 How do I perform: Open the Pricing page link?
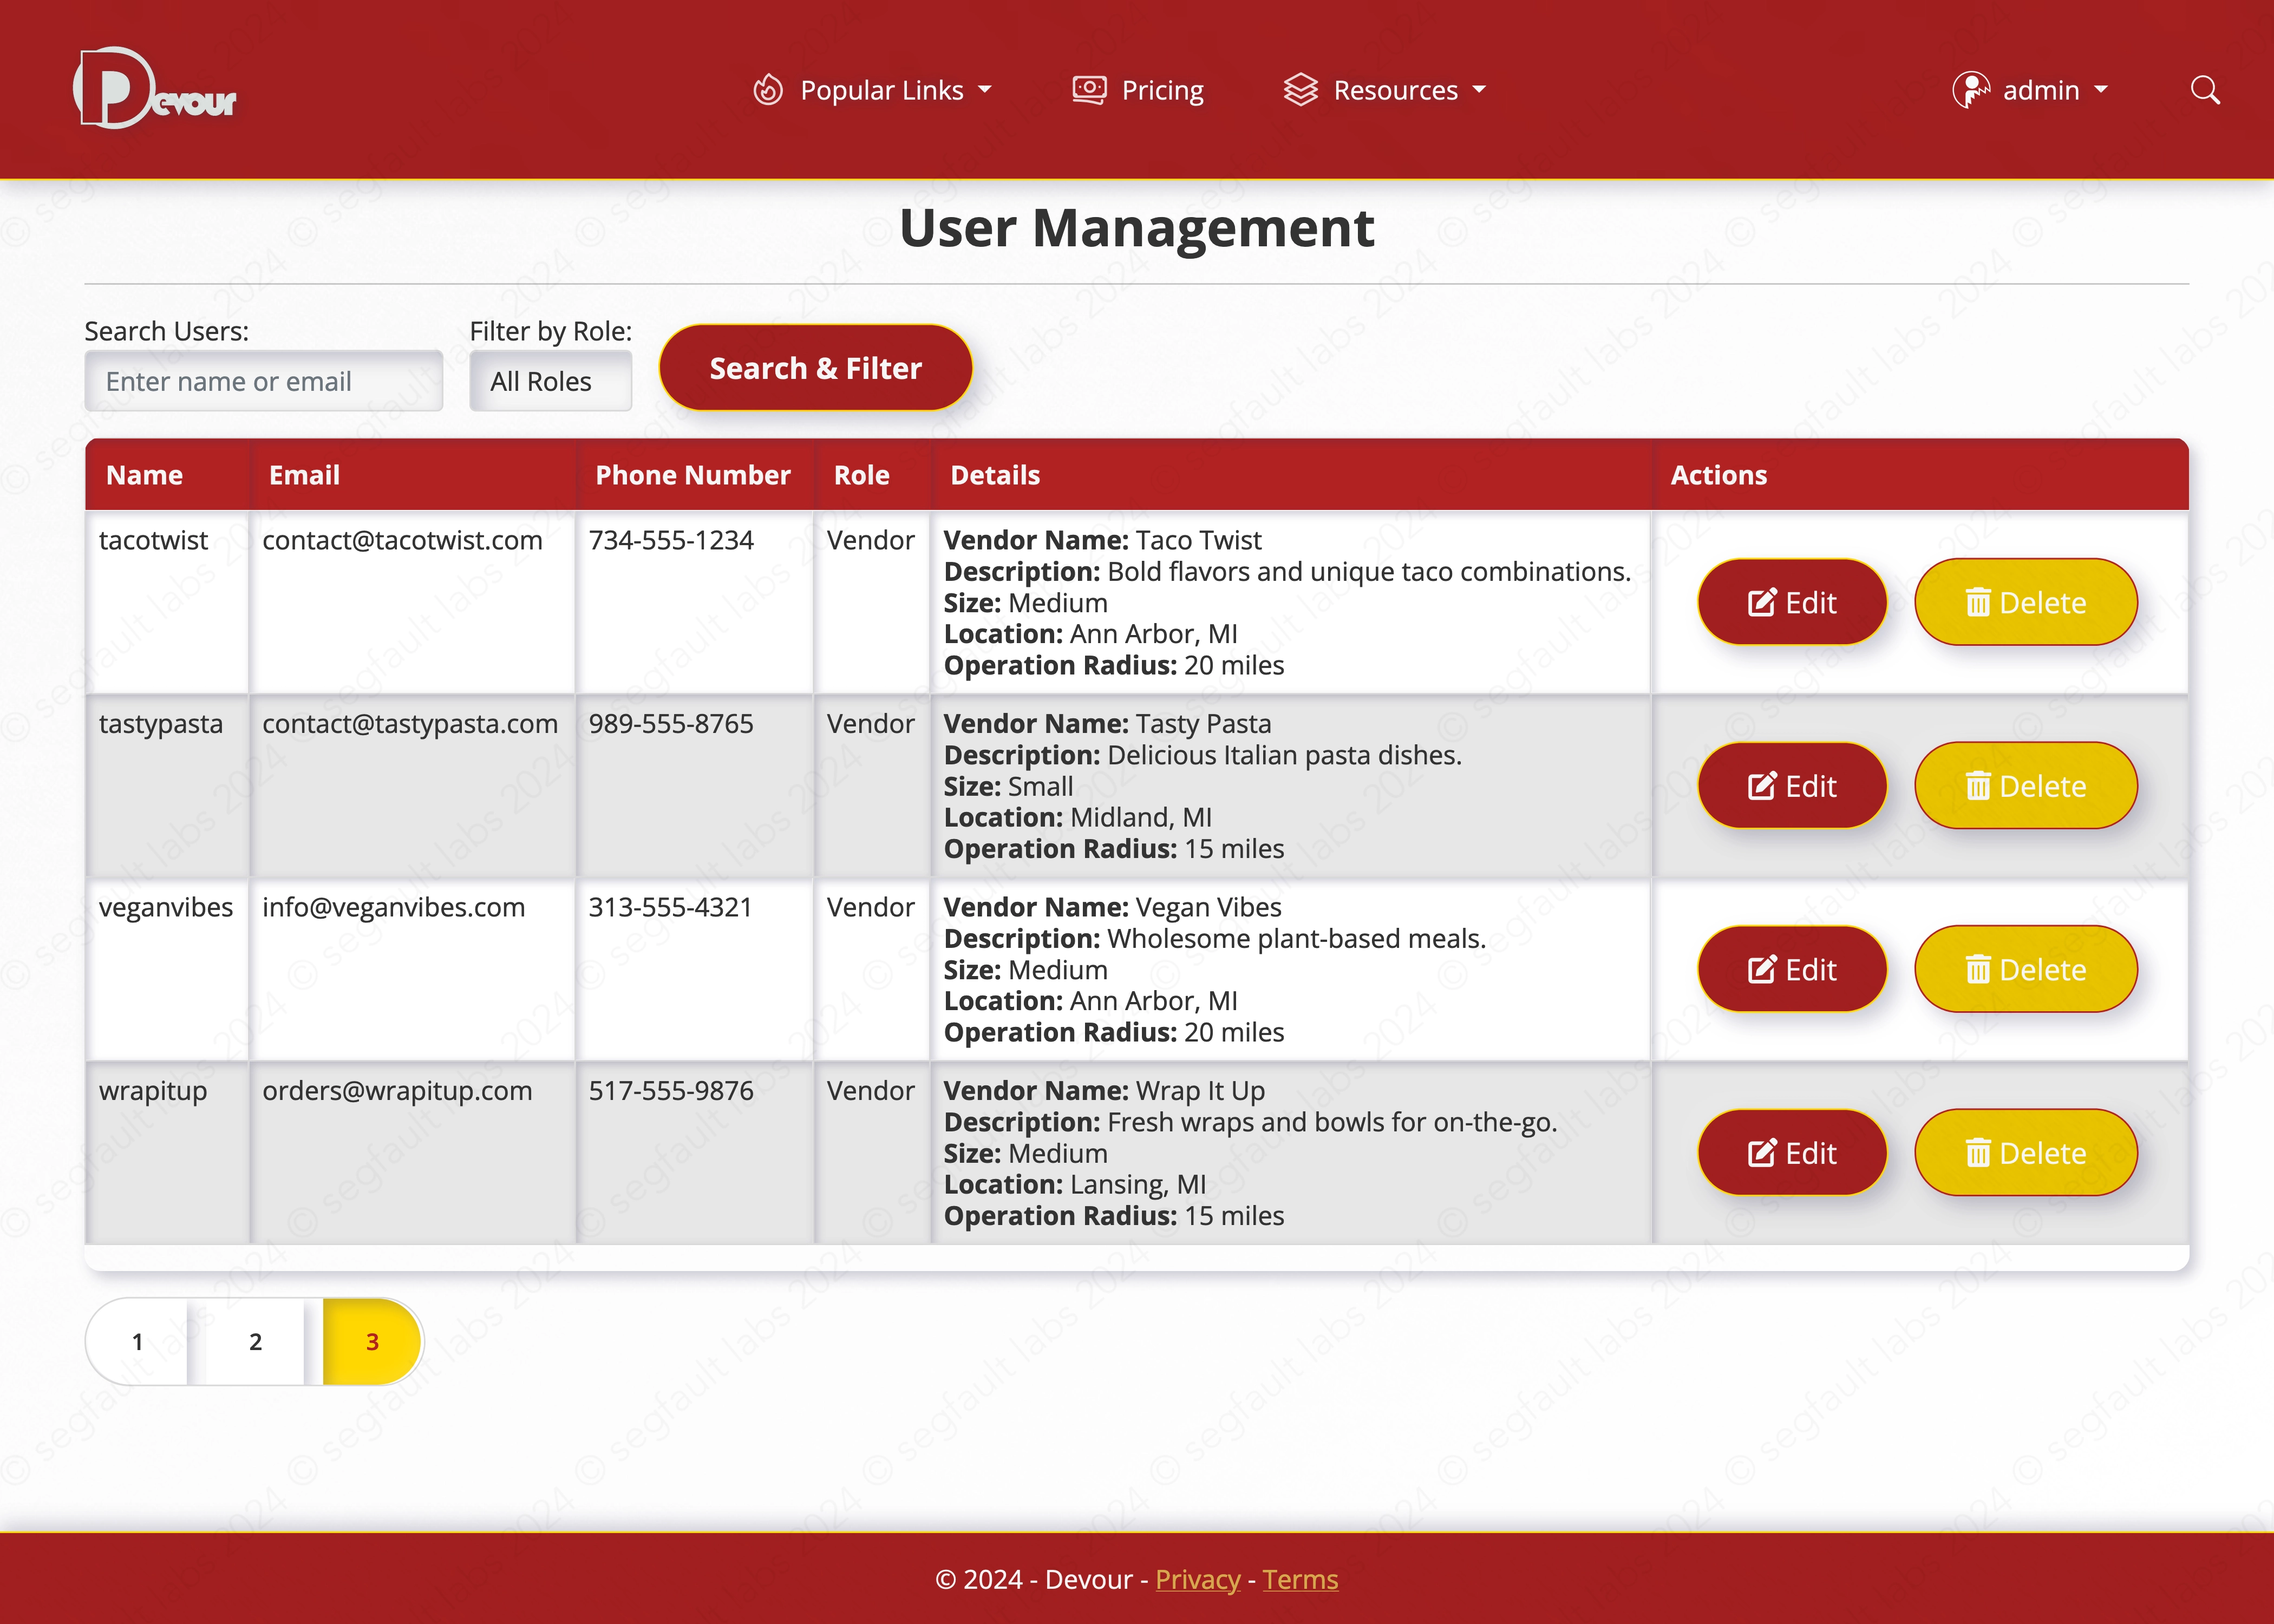[x=1138, y=90]
